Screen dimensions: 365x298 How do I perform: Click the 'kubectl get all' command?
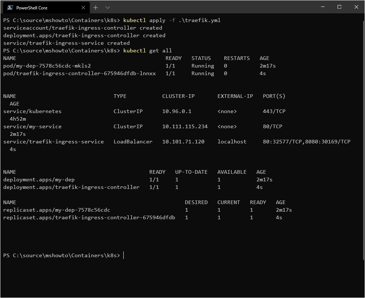click(x=148, y=51)
